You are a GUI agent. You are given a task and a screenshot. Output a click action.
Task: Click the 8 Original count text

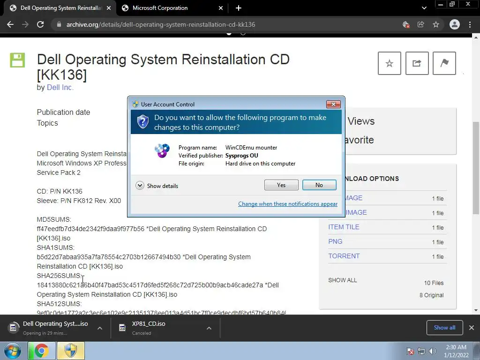click(431, 295)
